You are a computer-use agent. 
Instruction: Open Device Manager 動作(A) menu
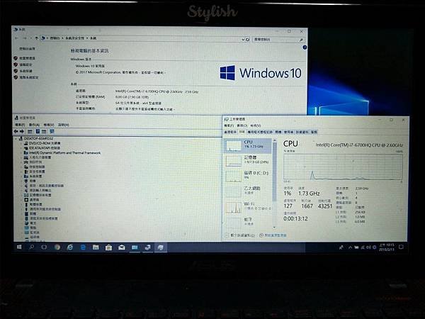[34, 125]
